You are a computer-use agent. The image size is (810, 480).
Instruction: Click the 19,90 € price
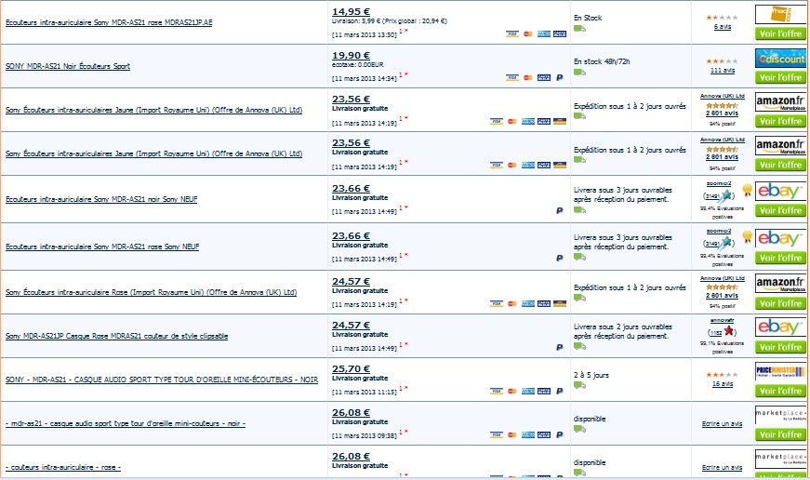click(x=351, y=55)
